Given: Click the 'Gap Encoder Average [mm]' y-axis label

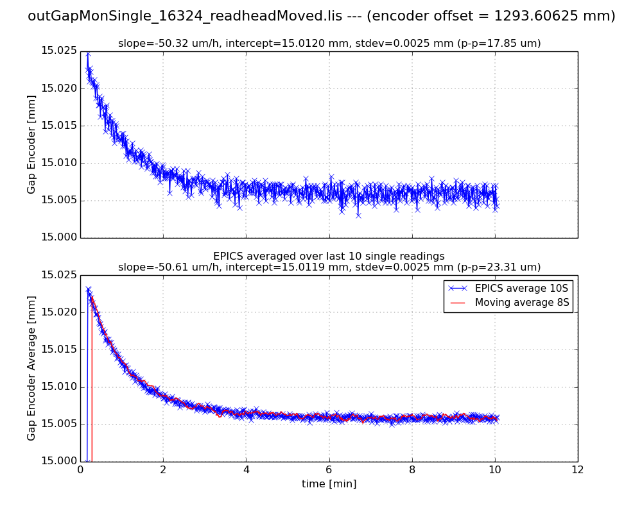Looking at the screenshot, I should (31, 367).
